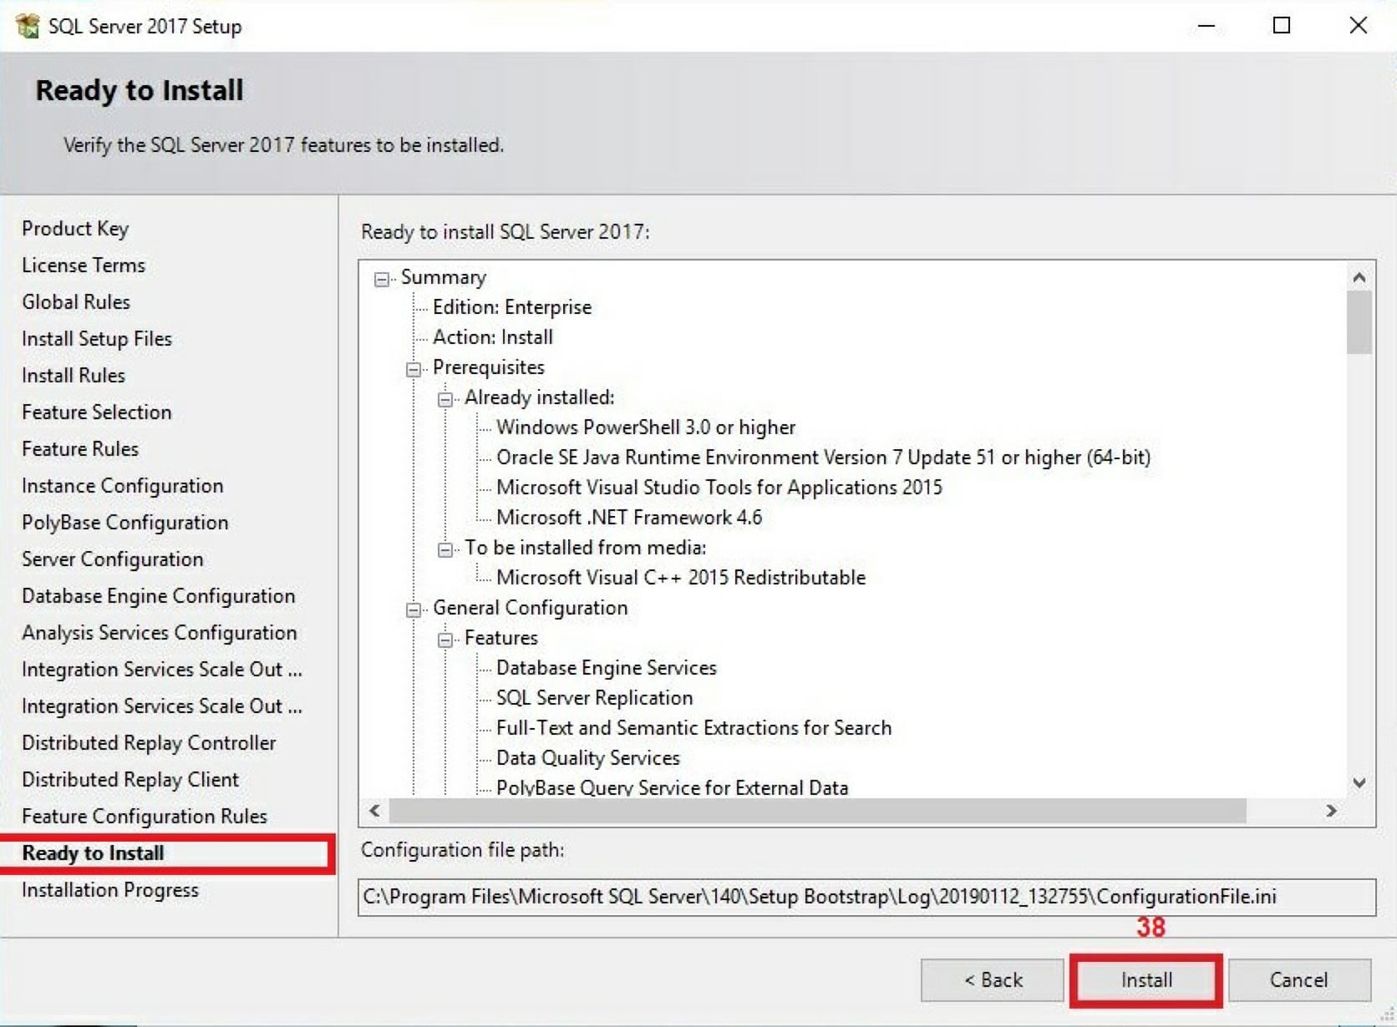Select the Product Key step

(x=75, y=229)
